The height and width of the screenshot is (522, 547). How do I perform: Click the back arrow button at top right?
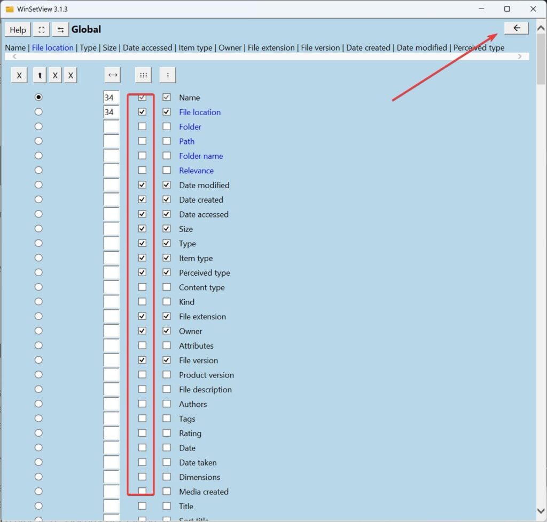[515, 28]
